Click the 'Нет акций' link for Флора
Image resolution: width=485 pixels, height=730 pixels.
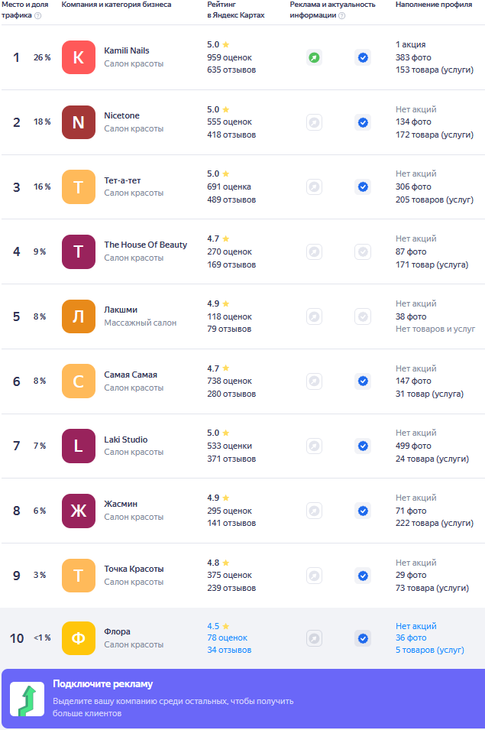pos(416,626)
